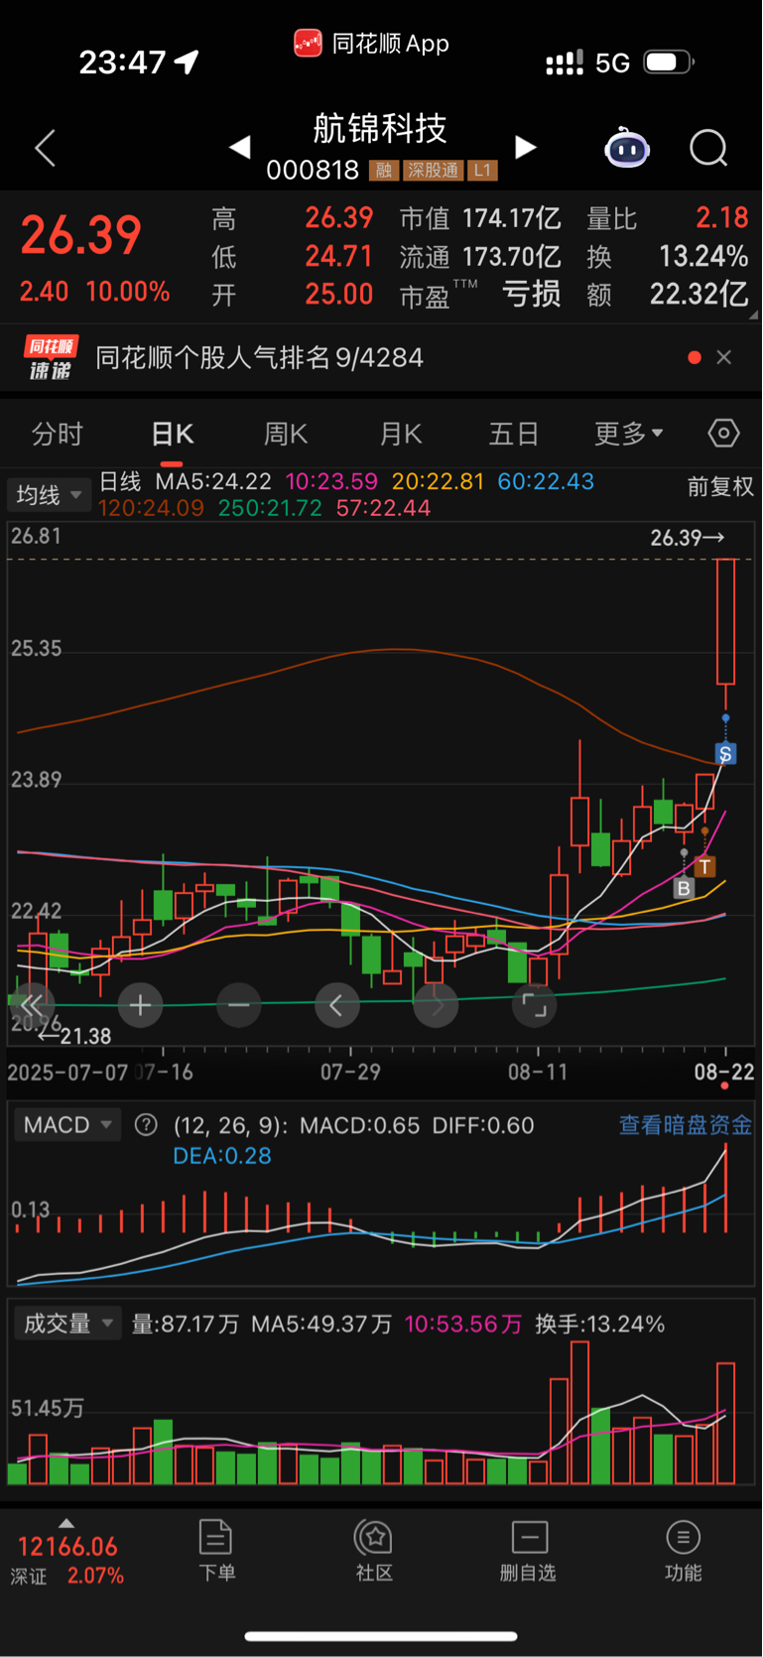Image resolution: width=763 pixels, height=1657 pixels.
Task: Dismiss the popularity ranking banner
Action: pos(724,357)
